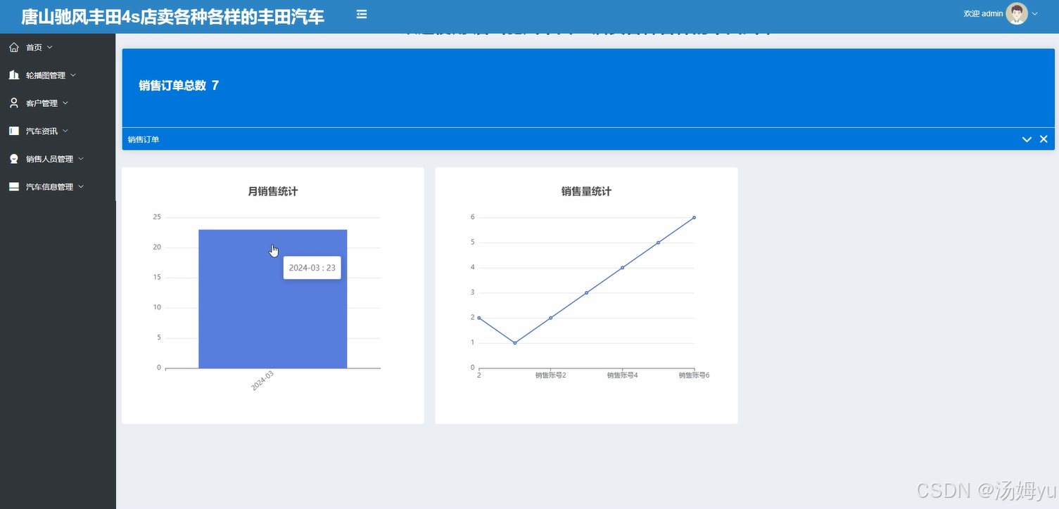
Task: Click the 唐山驰风丰田4s店 site title
Action: coord(172,16)
